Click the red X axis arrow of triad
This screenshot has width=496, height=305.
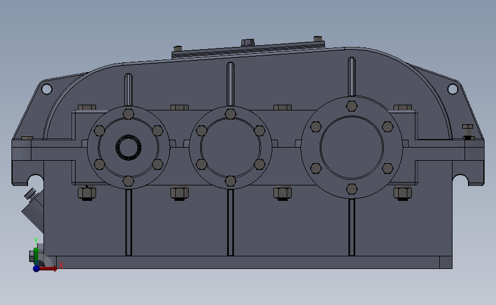pyautogui.click(x=48, y=268)
